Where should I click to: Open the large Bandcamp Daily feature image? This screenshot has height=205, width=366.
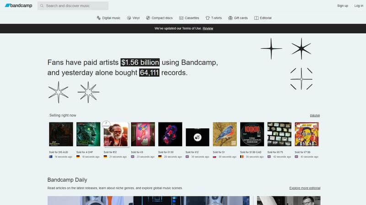point(148,200)
